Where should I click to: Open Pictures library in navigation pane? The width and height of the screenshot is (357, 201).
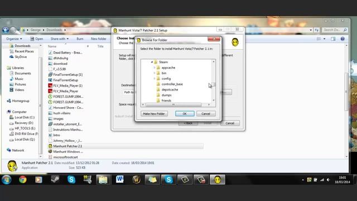click(x=20, y=84)
